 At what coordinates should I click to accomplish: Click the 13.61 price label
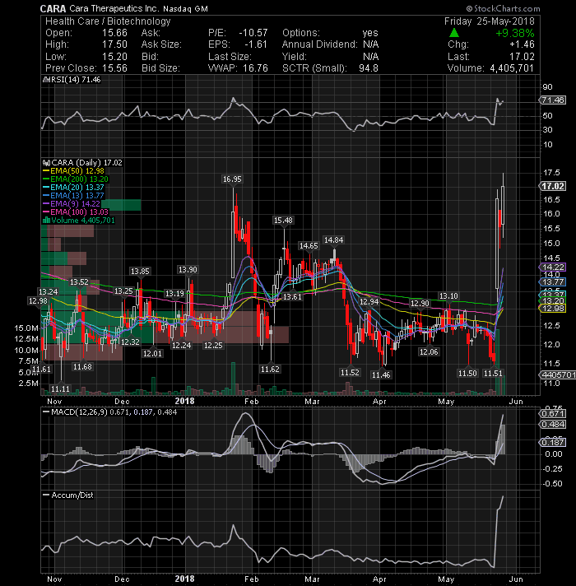tap(292, 297)
